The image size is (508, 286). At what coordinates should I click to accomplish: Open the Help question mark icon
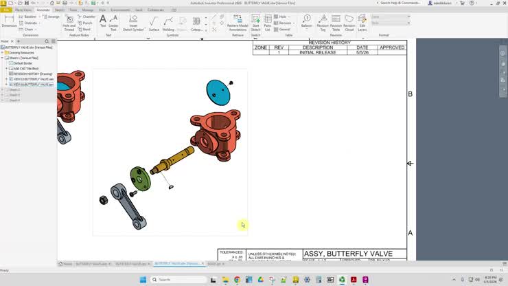coord(472,3)
